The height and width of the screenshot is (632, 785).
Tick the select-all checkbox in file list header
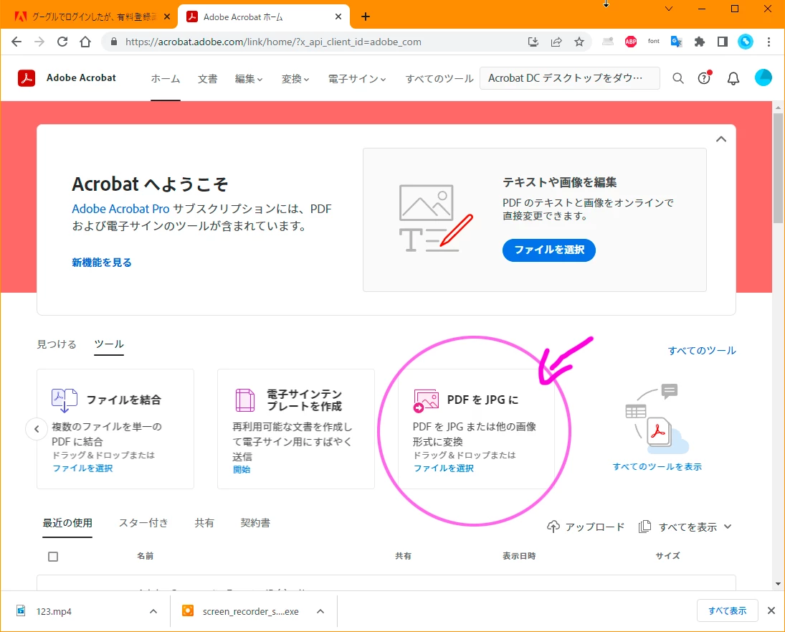(x=53, y=557)
